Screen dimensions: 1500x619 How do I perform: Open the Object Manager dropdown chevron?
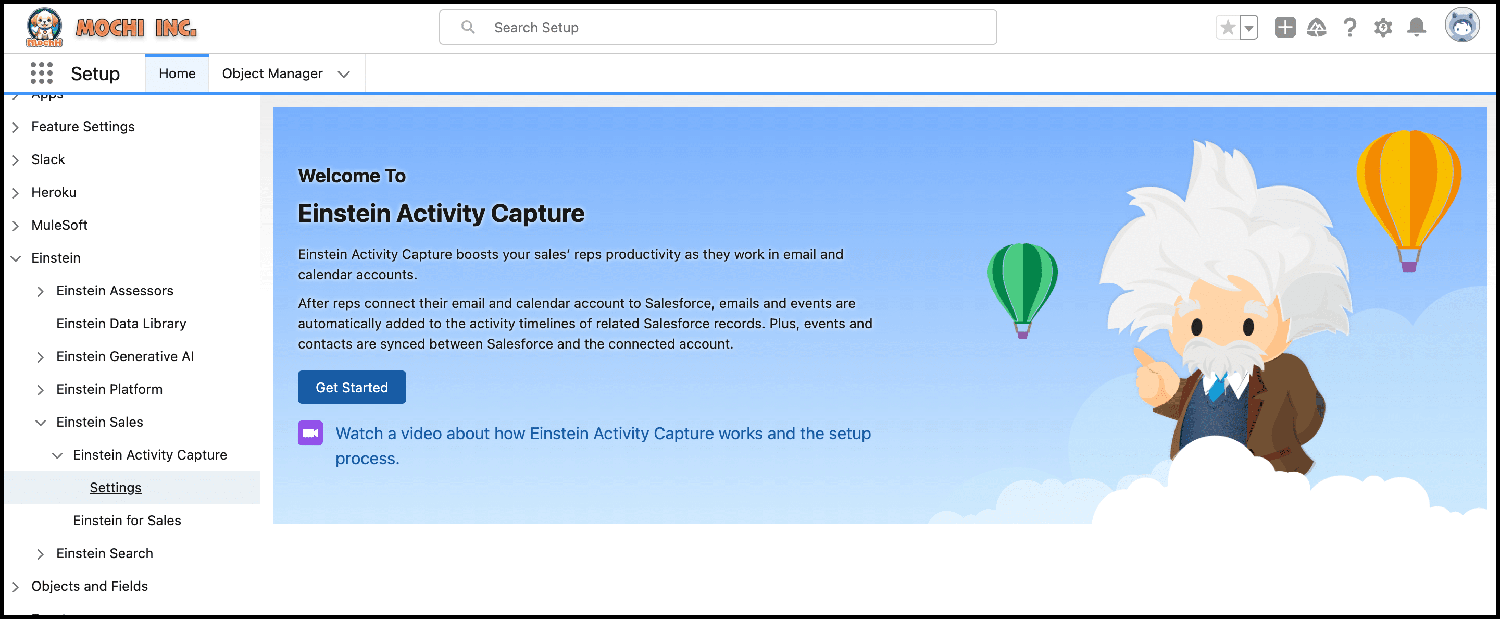pyautogui.click(x=344, y=74)
